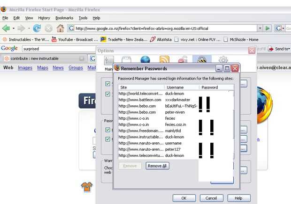Expand the address bar URL dropdown
This screenshot has height=204, width=291.
point(260,28)
